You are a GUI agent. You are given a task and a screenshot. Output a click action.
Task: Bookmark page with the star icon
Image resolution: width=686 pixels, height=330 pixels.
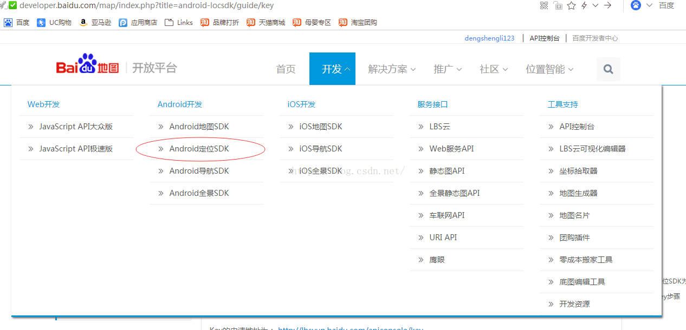571,5
